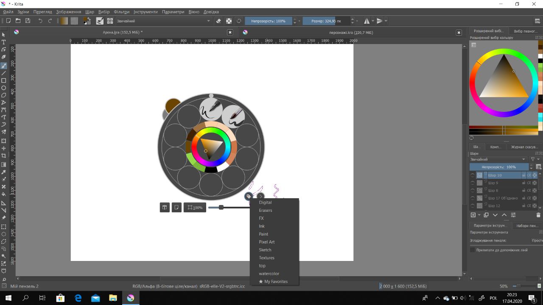Select the Freehand Brush tool
This screenshot has height=305, width=543.
(4, 65)
